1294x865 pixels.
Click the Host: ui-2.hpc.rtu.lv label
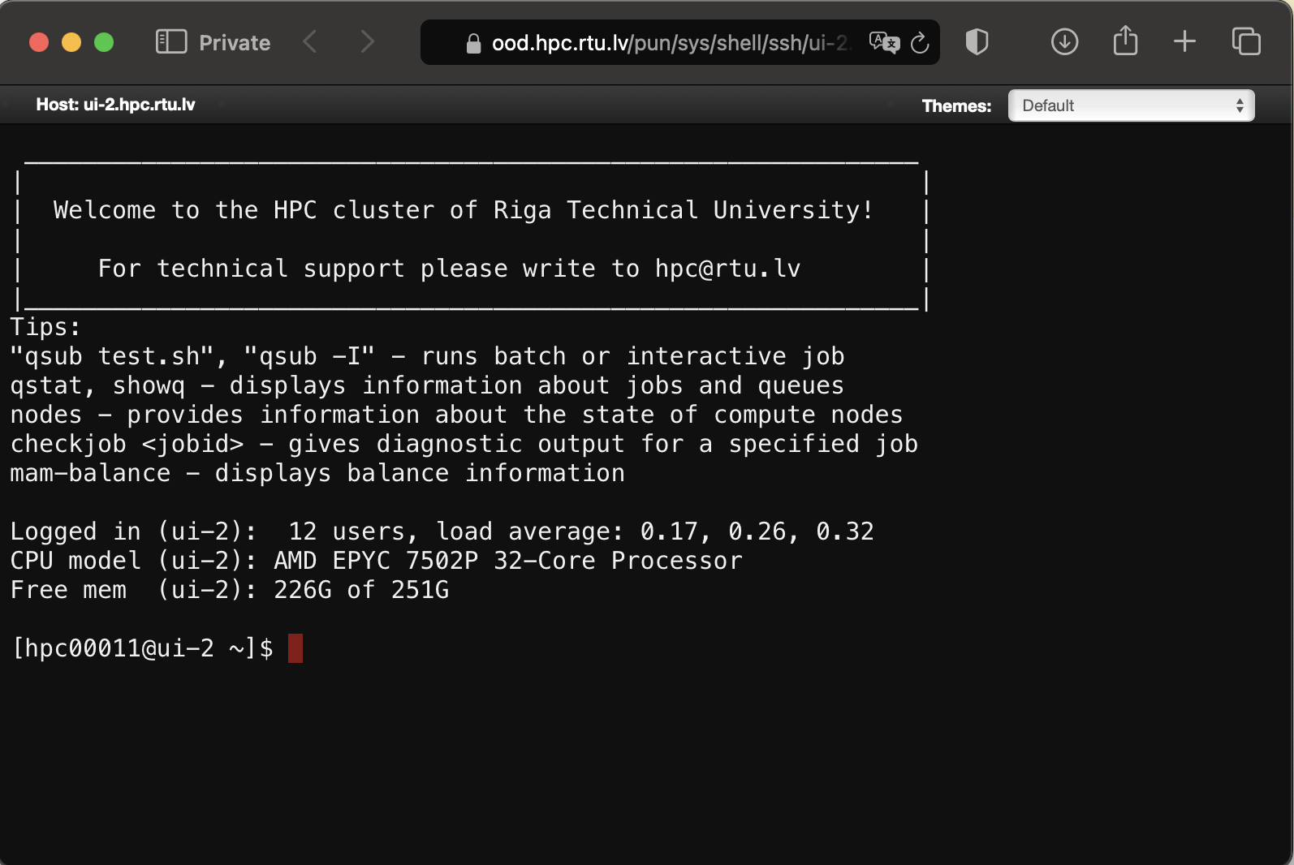115,105
